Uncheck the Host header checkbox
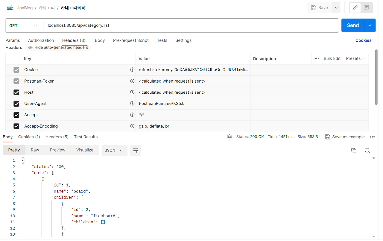383x241 pixels. click(x=16, y=92)
